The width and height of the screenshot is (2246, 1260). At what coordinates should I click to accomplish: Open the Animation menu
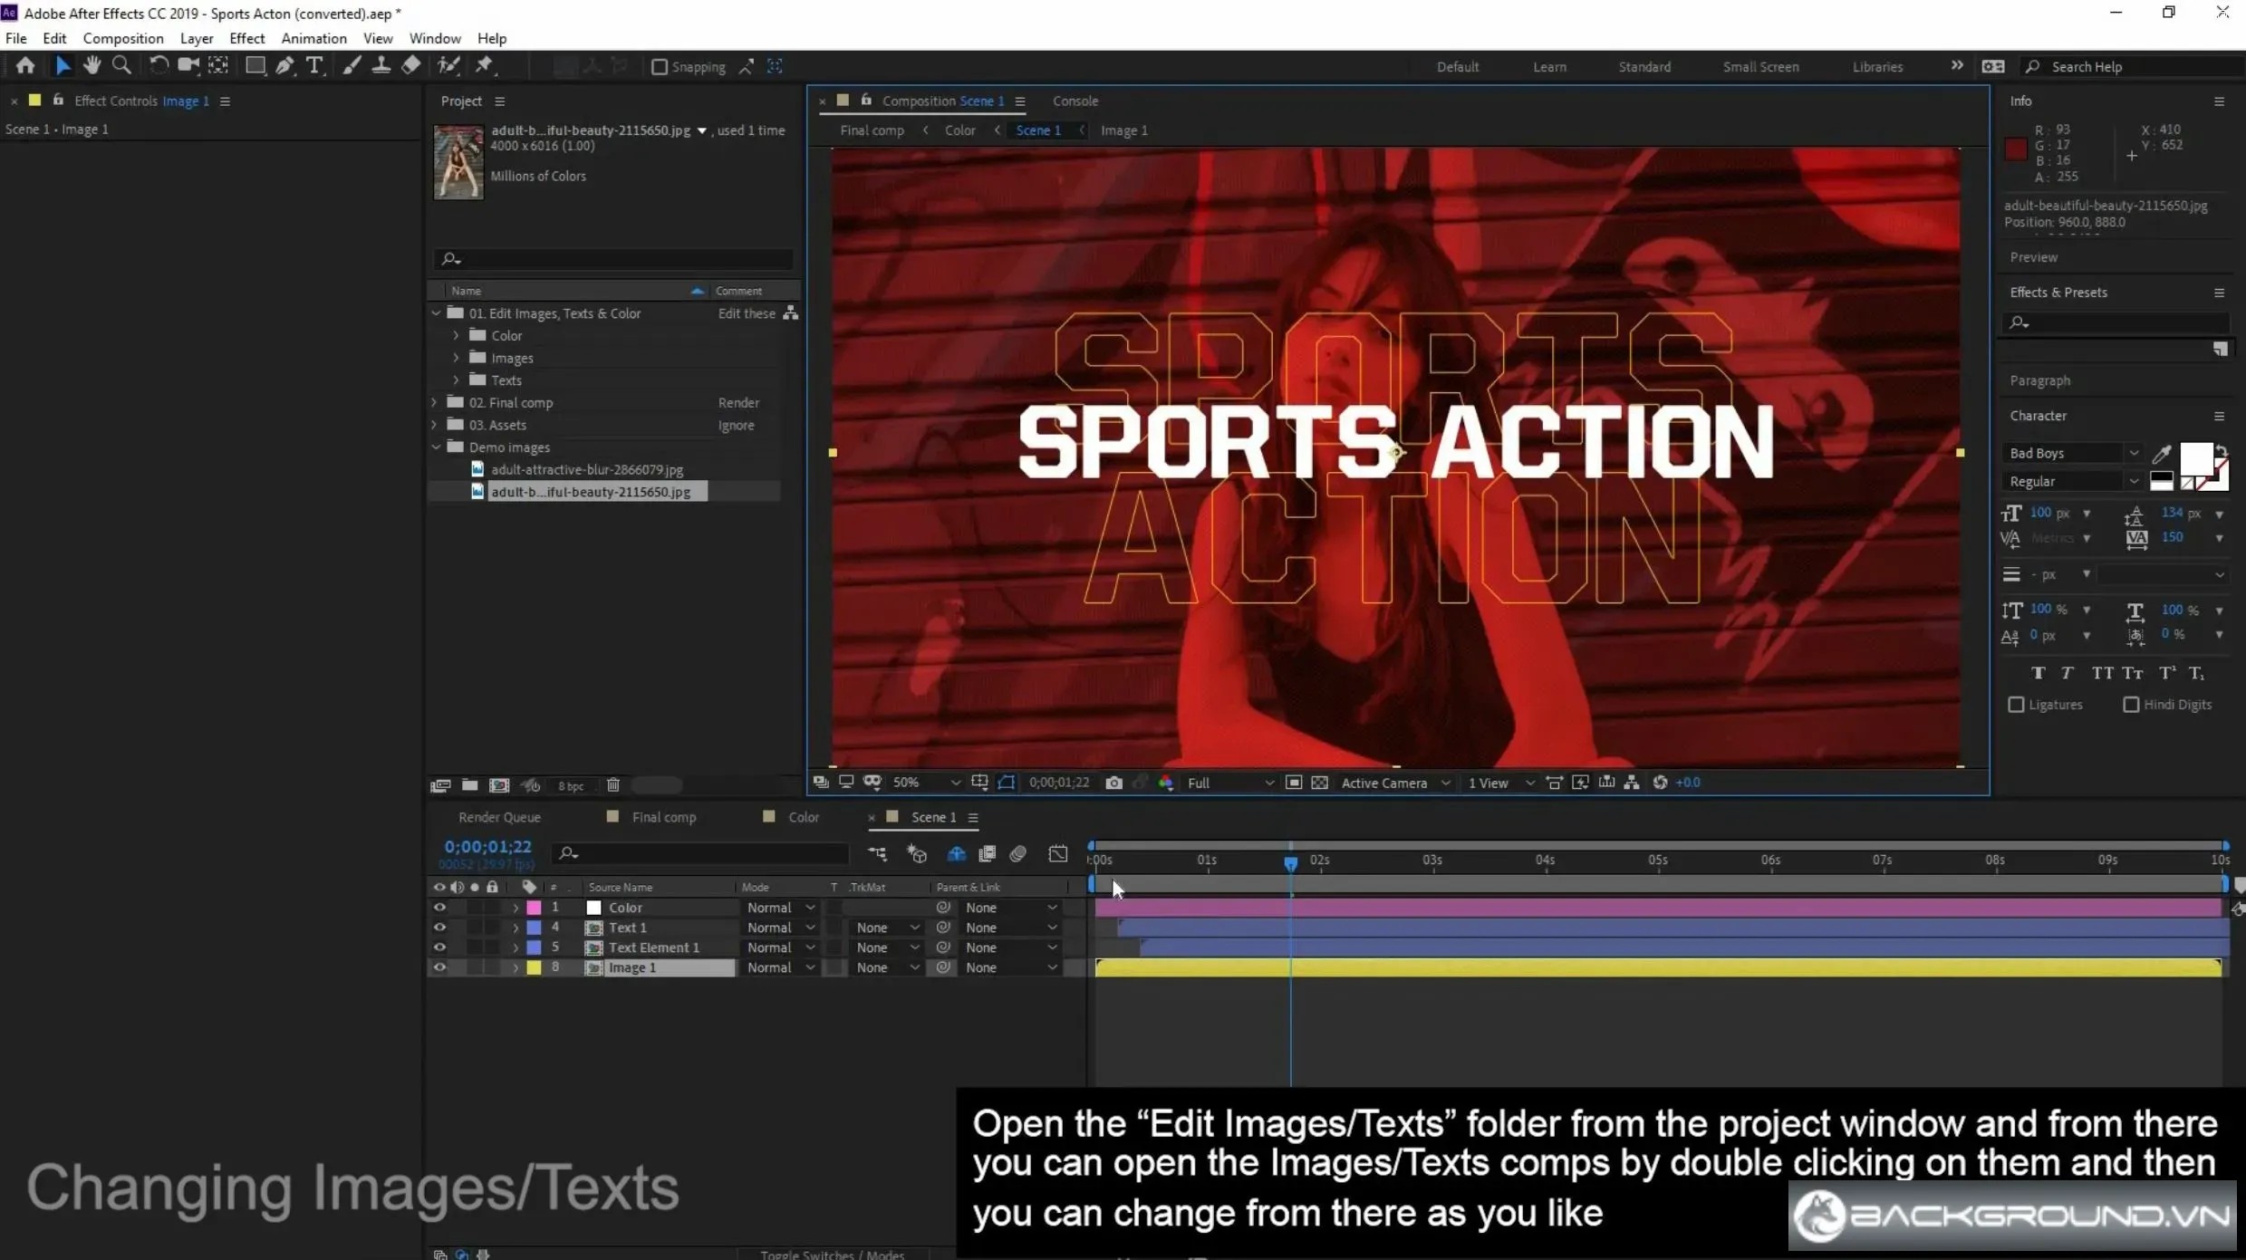point(313,38)
